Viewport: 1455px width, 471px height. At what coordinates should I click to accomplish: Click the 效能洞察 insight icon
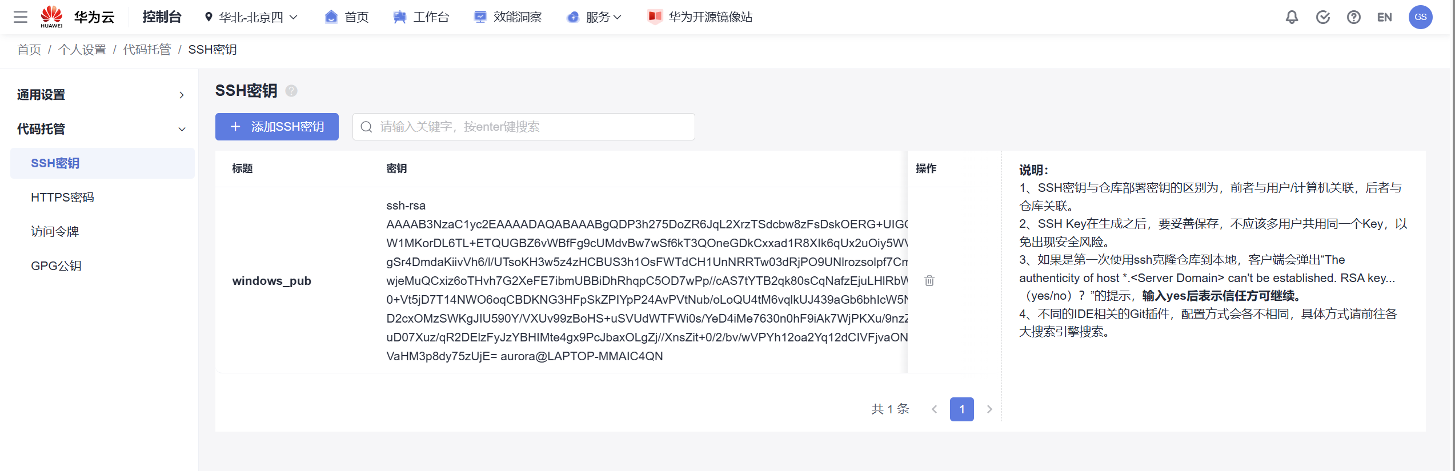pyautogui.click(x=480, y=17)
